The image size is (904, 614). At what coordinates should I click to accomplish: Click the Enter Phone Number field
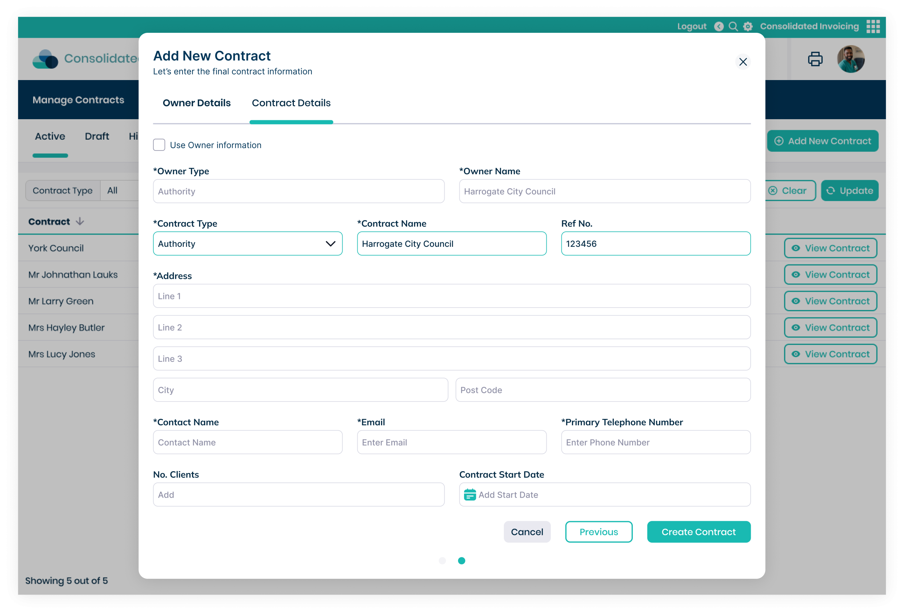(656, 442)
